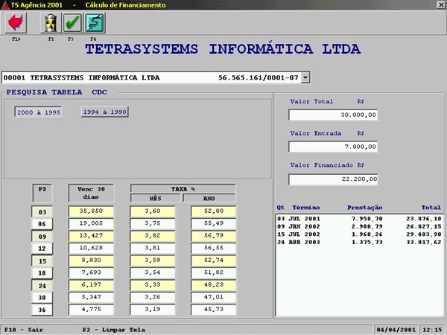Toggle the 15 month term button
Viewport: 447px width, 335px height.
[x=42, y=261]
